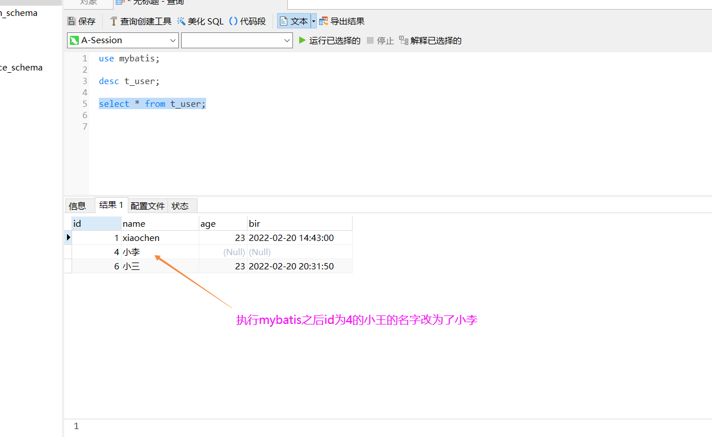Click bir cell 2022-02-20 20:31:50
Viewport: 712px width, 437px height.
pyautogui.click(x=300, y=266)
